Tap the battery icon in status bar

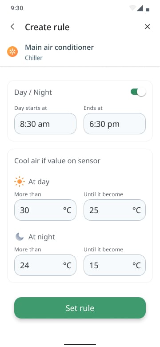coord(148,9)
